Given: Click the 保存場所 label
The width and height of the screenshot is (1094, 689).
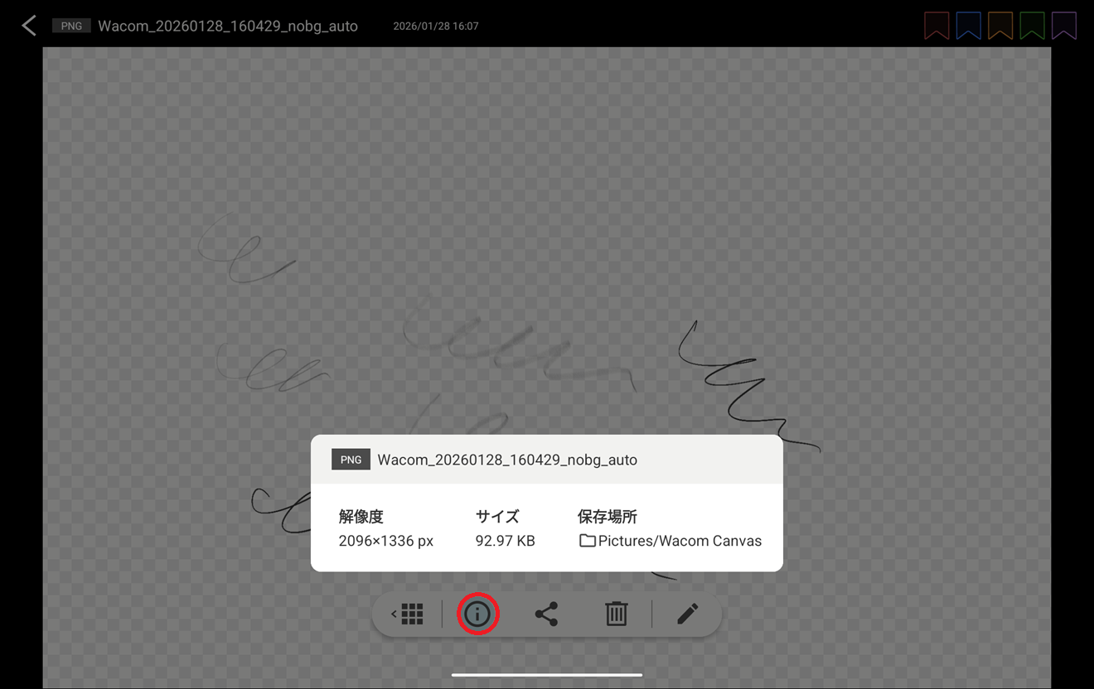Looking at the screenshot, I should 608,517.
